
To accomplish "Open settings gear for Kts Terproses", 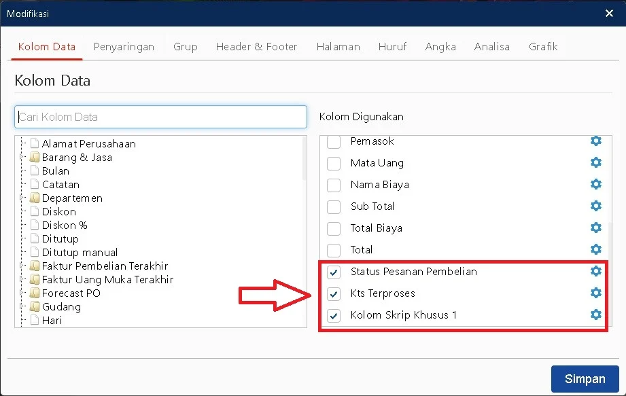I will [595, 293].
